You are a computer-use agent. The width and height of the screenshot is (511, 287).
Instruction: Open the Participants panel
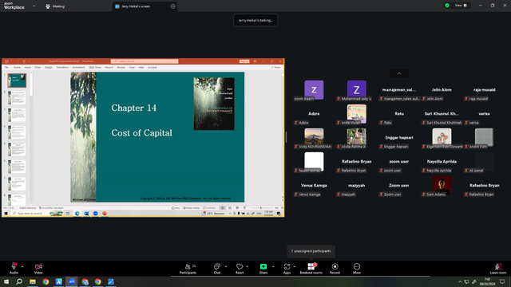click(x=188, y=269)
